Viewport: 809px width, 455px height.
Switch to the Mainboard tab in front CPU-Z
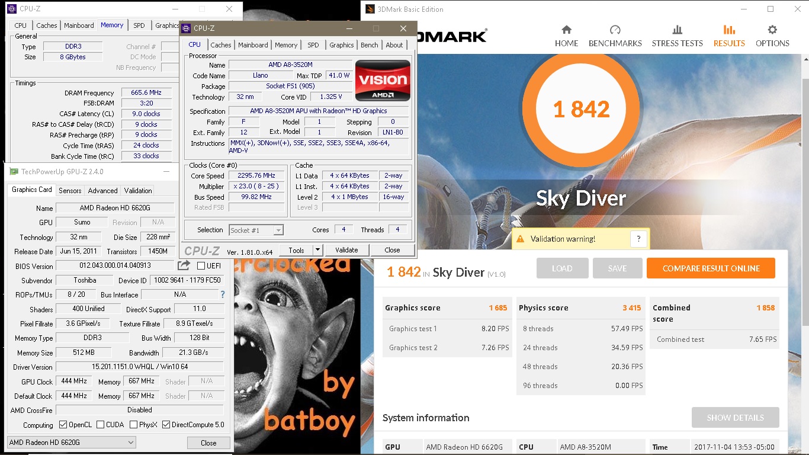tap(253, 45)
